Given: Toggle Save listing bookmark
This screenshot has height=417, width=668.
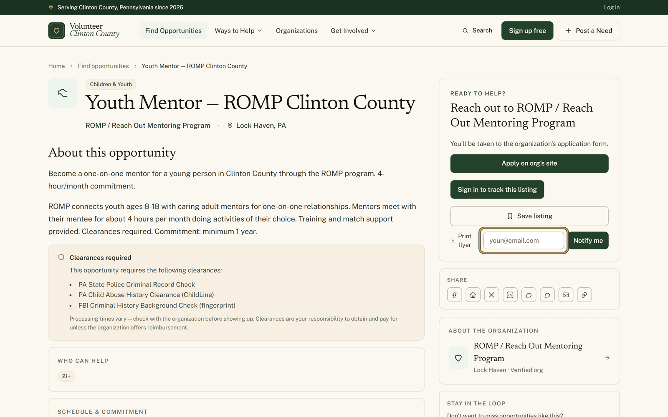Looking at the screenshot, I should 529,216.
